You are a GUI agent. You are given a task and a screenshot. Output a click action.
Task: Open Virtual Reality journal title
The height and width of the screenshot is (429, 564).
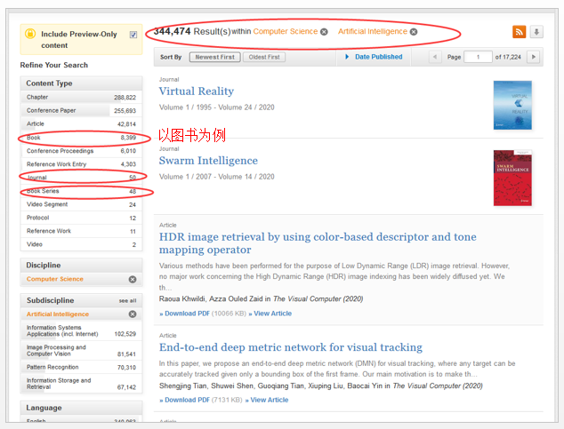coord(197,91)
